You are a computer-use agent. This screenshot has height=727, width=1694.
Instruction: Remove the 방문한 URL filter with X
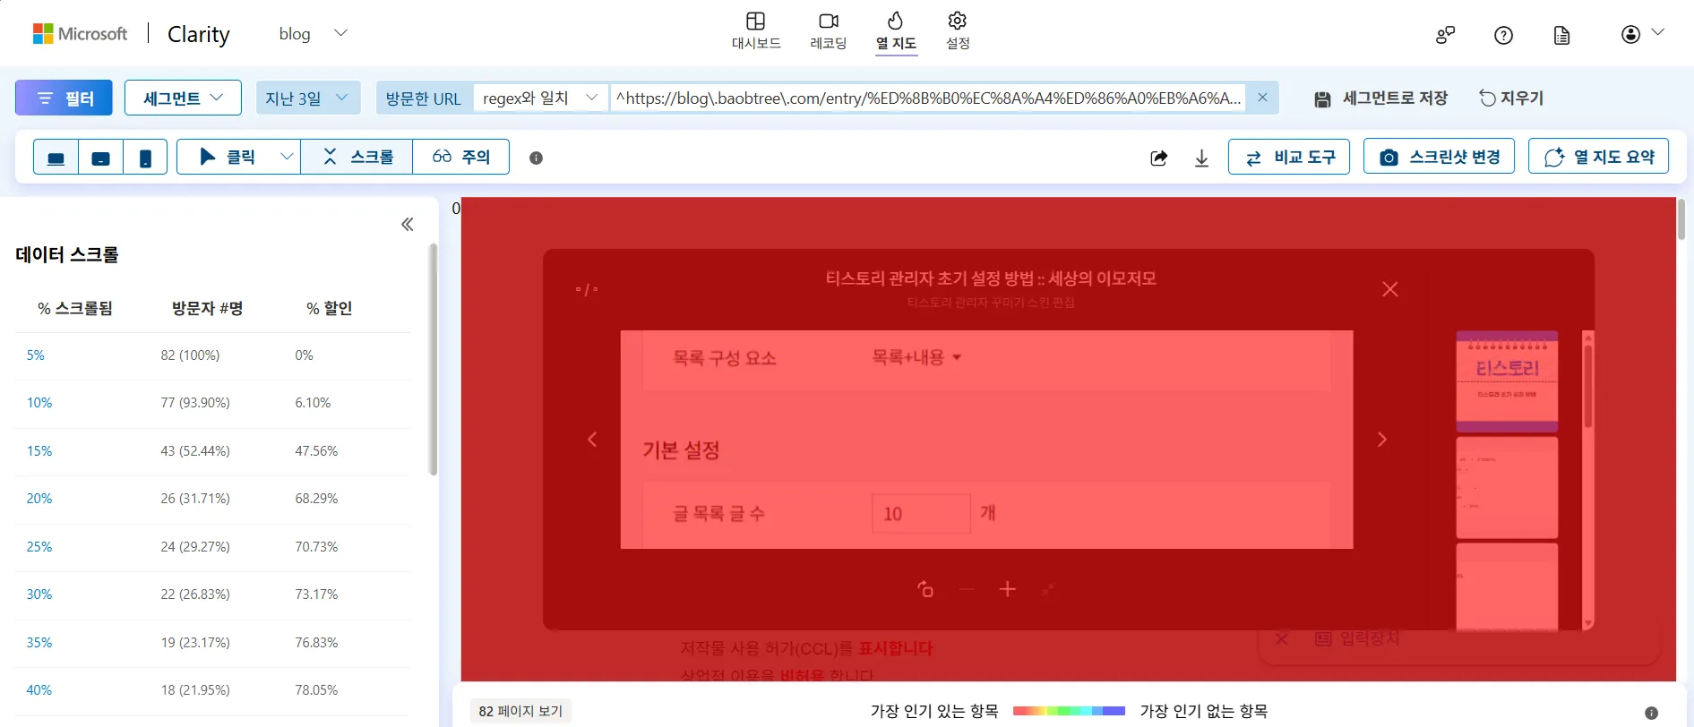point(1262,98)
